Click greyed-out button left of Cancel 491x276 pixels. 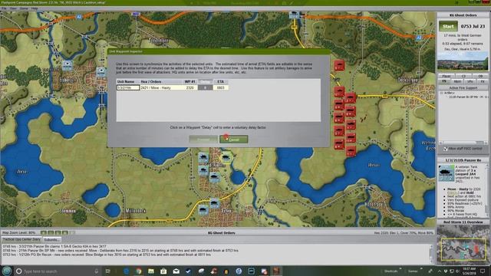pyautogui.click(x=203, y=140)
